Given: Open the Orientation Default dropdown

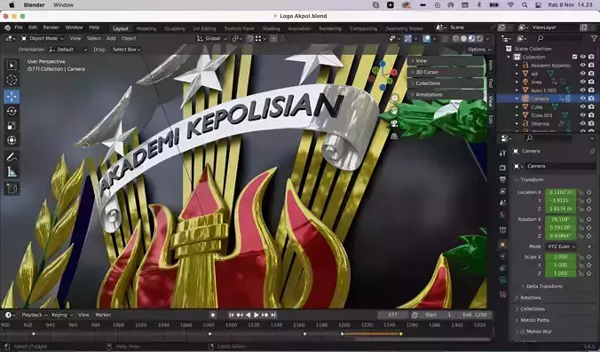Looking at the screenshot, I should point(68,50).
